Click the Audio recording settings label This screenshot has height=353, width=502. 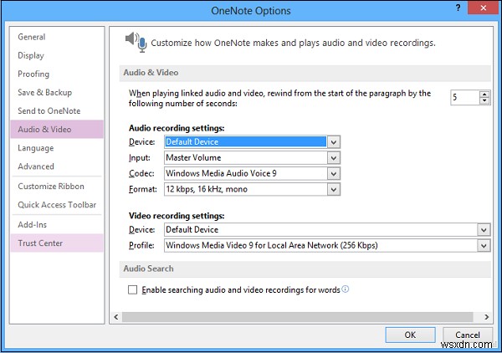tap(177, 128)
